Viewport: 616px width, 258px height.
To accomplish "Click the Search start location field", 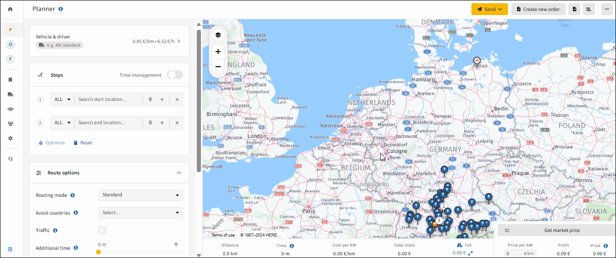I will [x=108, y=99].
